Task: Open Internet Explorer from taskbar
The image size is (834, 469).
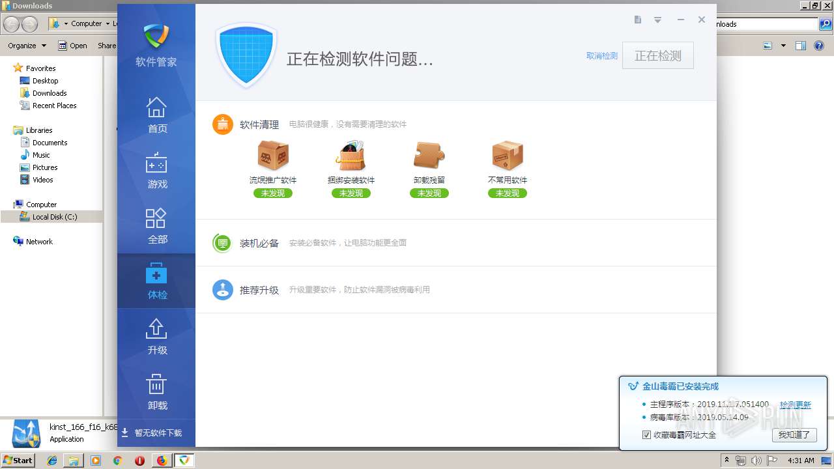Action: pyautogui.click(x=52, y=461)
